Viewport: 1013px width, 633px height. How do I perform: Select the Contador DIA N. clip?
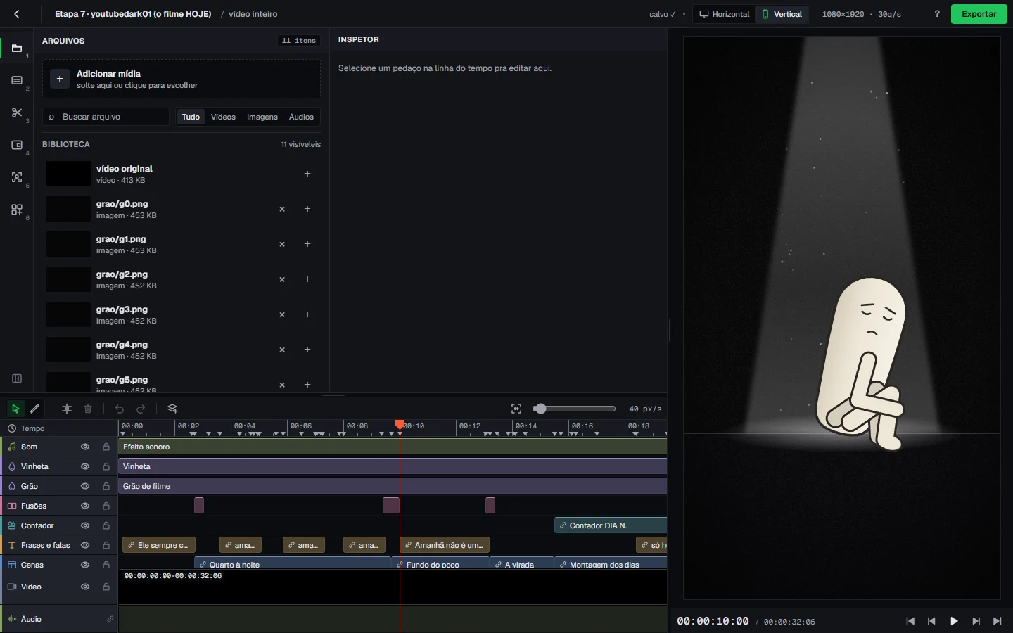tap(611, 525)
